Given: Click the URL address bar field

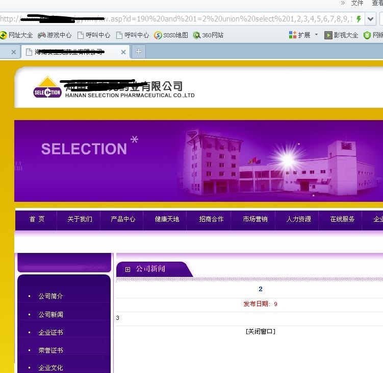Looking at the screenshot, I should tap(176, 19).
